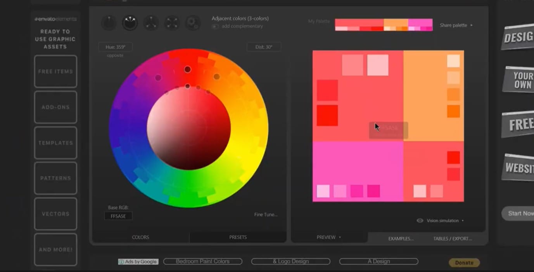The image size is (534, 272).
Task: Expand the Vision simulation dropdown arrow
Action: pos(463,221)
